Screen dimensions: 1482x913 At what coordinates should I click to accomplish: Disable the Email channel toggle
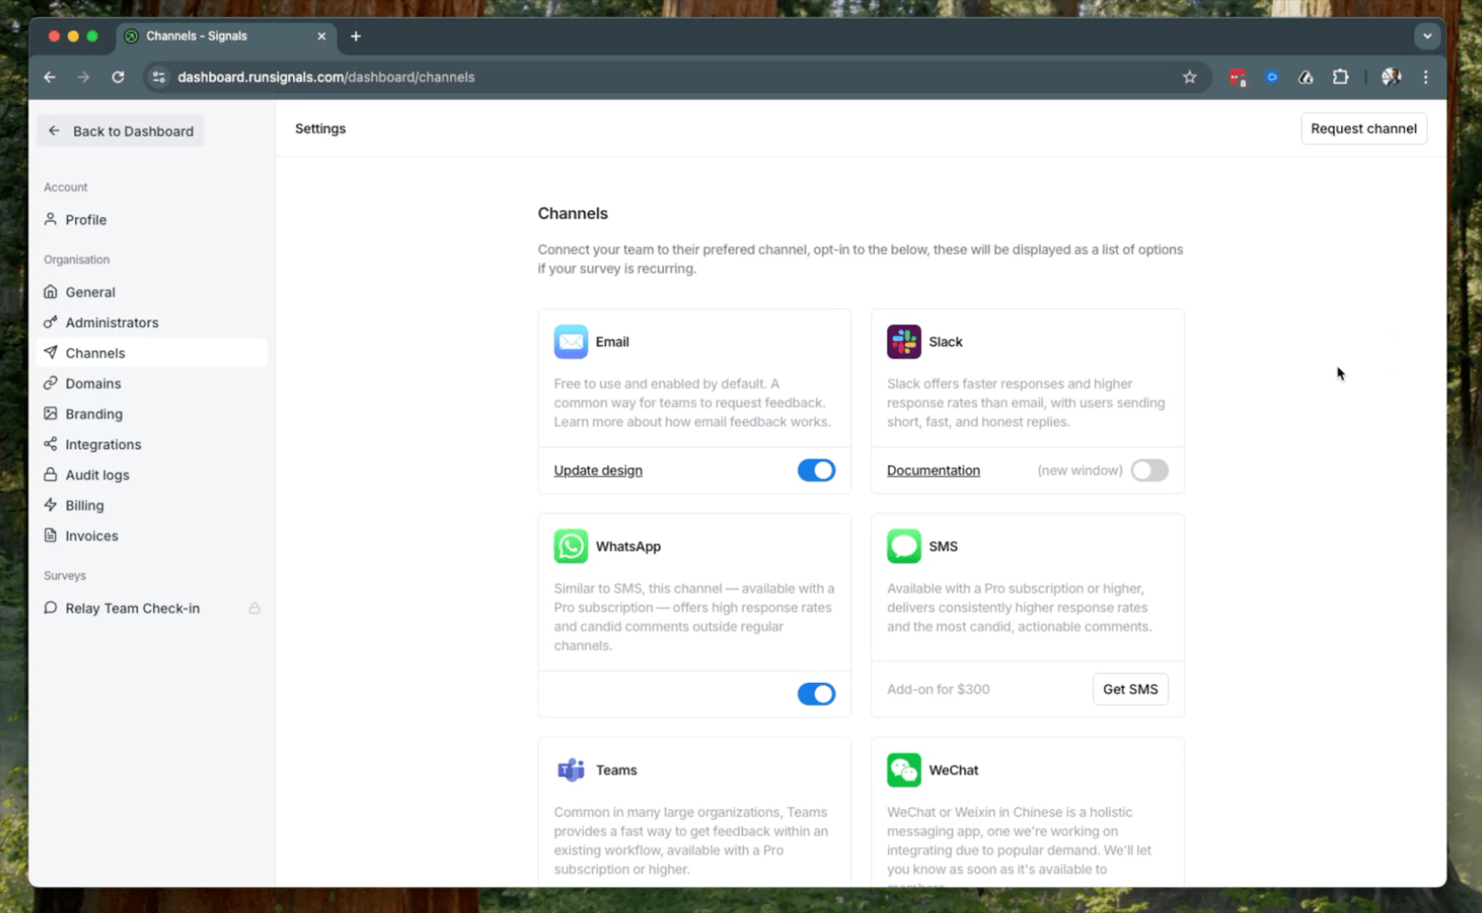[x=816, y=470]
